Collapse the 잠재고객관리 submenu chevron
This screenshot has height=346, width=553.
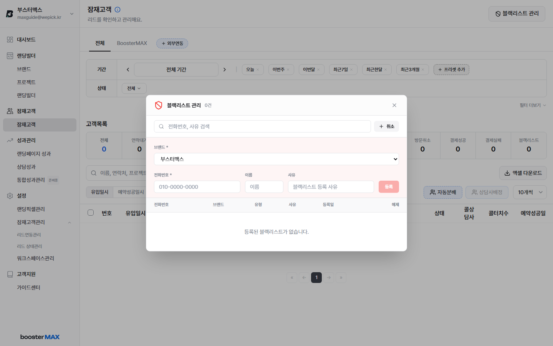70,223
